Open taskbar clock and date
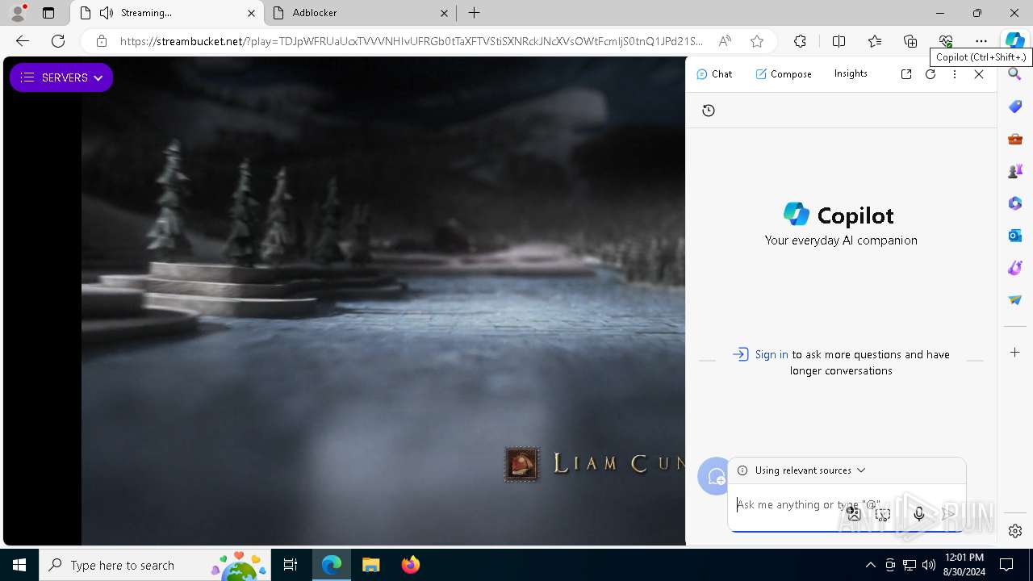Image resolution: width=1033 pixels, height=581 pixels. 963,565
